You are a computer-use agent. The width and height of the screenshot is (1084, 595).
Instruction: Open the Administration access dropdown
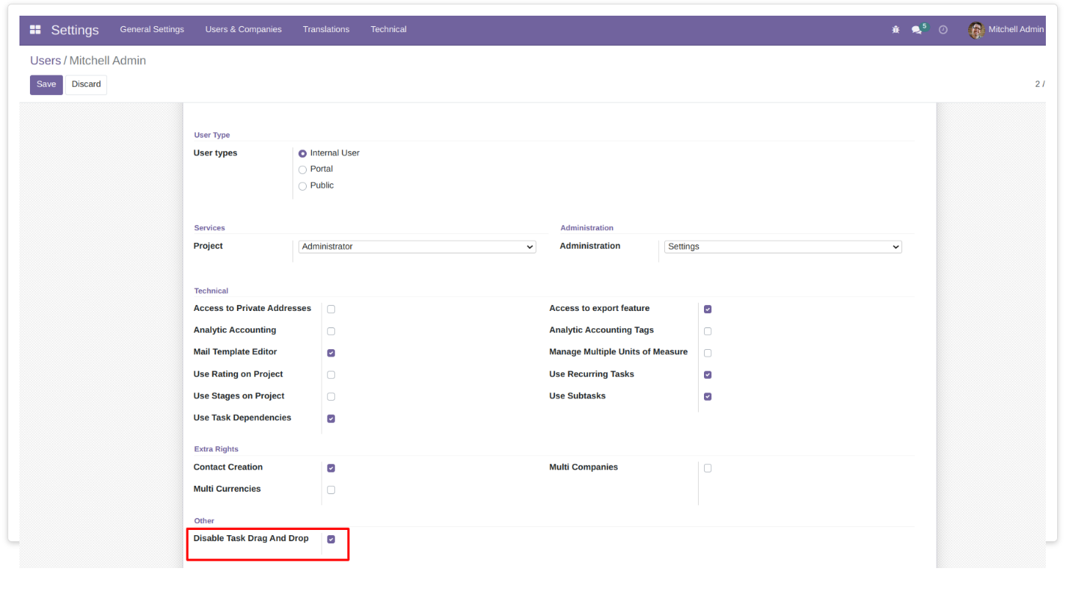pyautogui.click(x=783, y=247)
